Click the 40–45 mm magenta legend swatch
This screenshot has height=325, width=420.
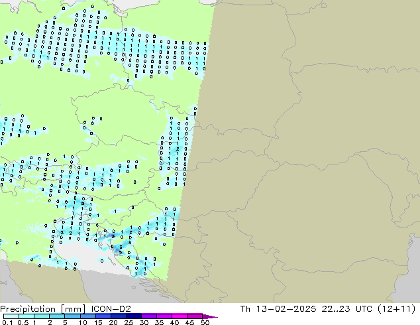[x=180, y=316]
